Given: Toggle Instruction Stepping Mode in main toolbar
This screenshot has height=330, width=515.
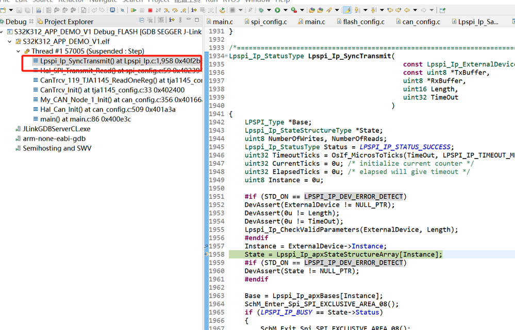Looking at the screenshot, I should (194, 10).
